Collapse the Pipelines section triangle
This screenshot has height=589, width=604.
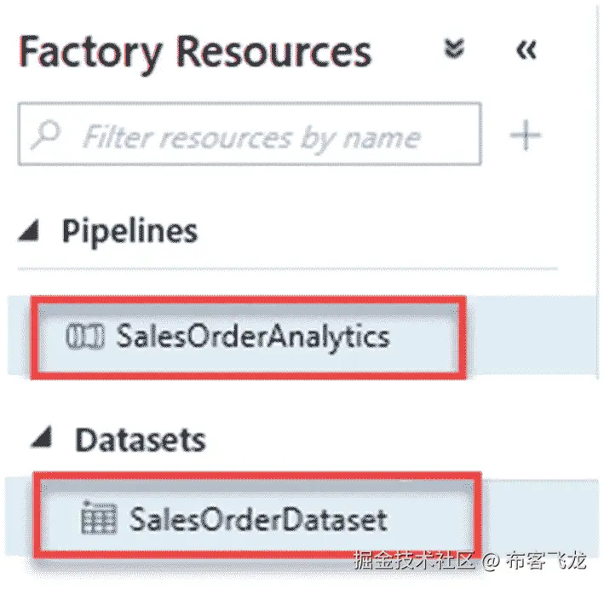pyautogui.click(x=29, y=230)
